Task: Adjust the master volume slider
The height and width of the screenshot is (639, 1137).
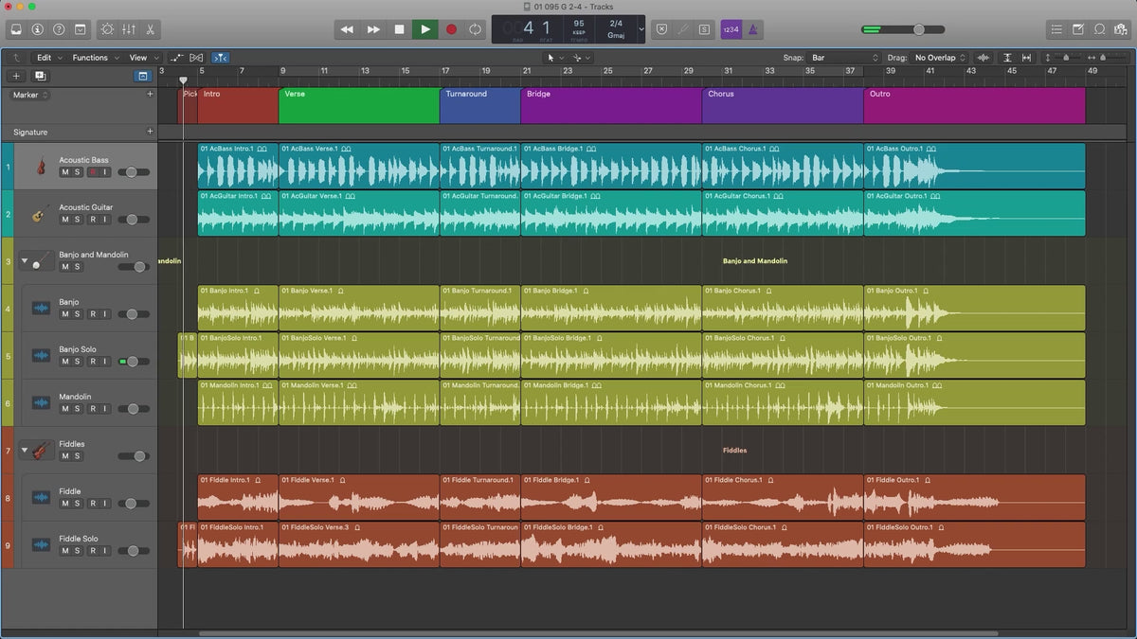Action: pos(918,29)
